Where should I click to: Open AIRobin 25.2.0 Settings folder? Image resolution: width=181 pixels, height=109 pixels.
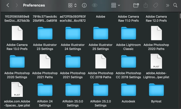pos(101,90)
